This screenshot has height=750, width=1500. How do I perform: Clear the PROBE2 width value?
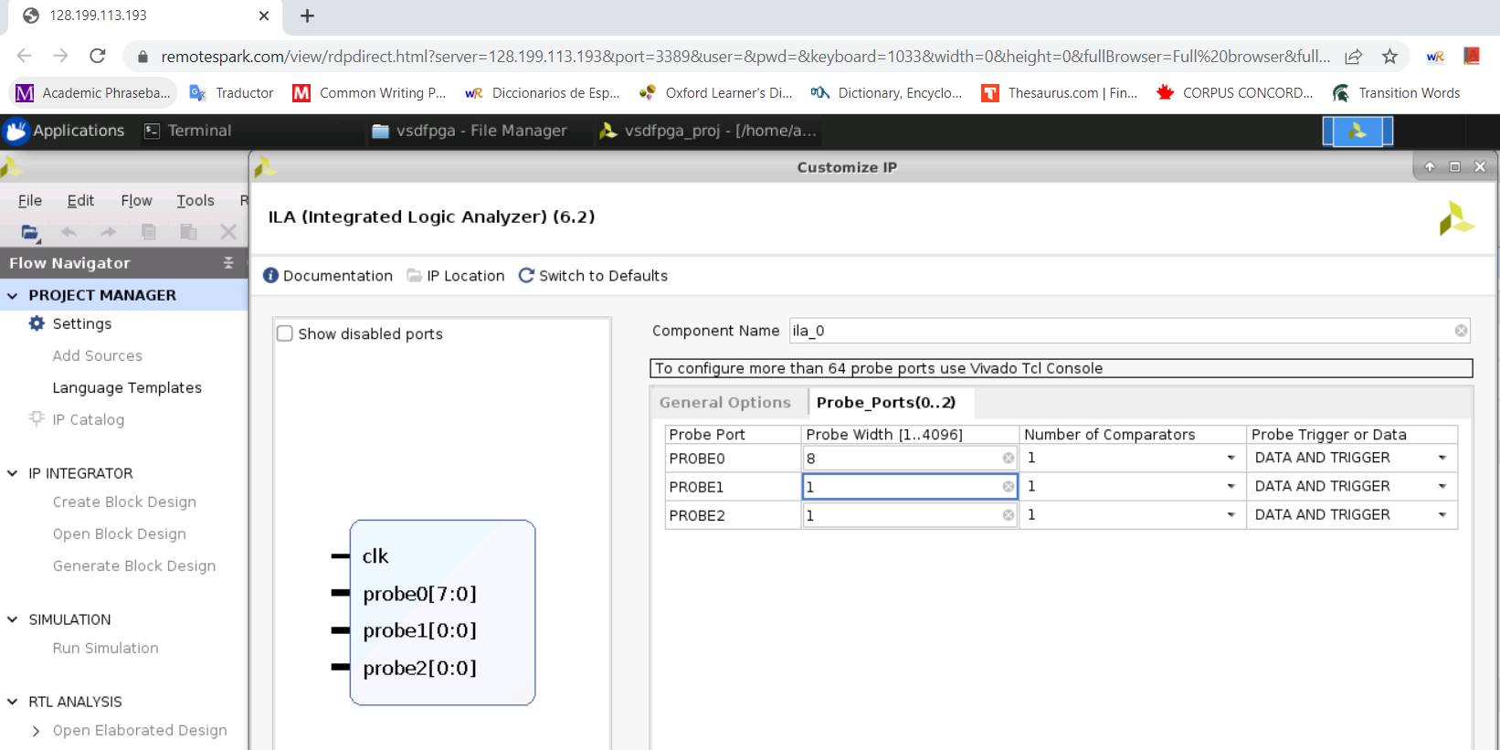click(1008, 515)
